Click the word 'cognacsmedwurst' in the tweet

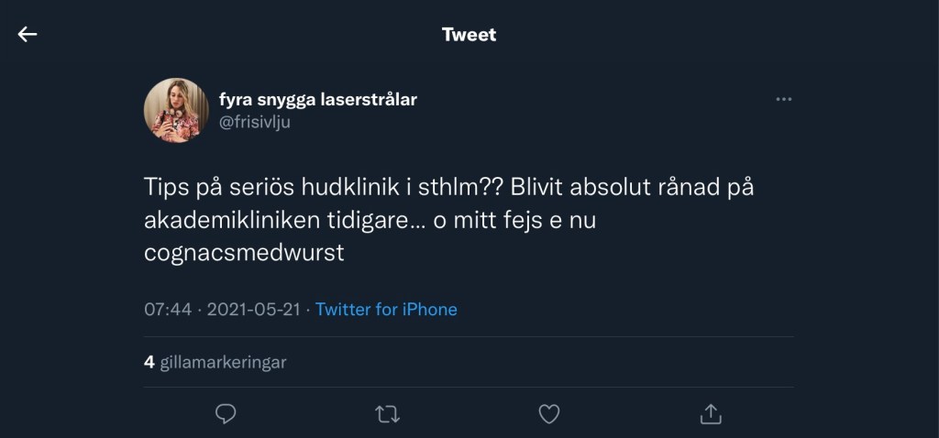[x=244, y=253]
